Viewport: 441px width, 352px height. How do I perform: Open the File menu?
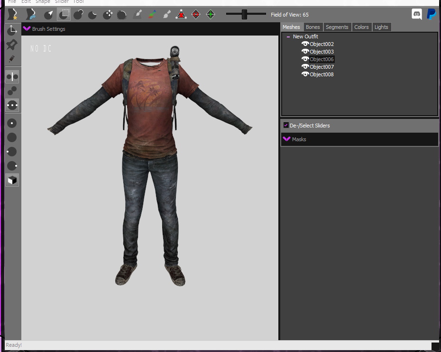12,1
